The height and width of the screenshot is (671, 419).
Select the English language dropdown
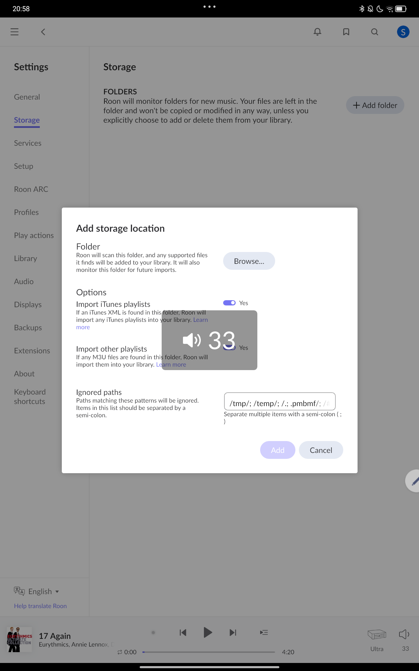[37, 591]
